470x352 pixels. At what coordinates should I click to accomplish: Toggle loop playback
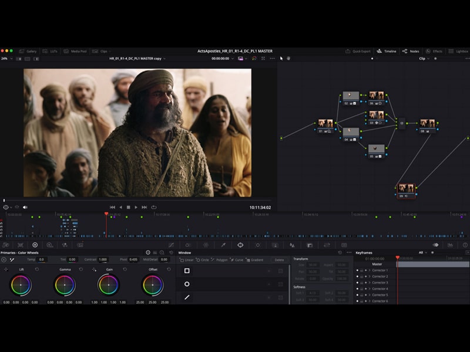pyautogui.click(x=154, y=207)
